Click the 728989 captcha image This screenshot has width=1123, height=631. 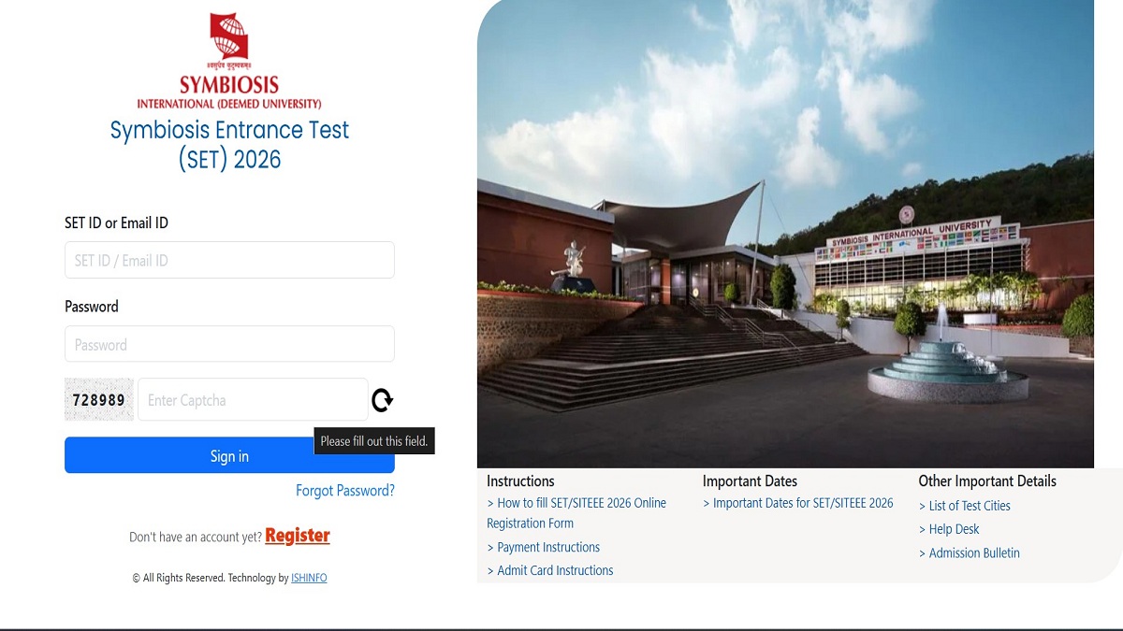(99, 400)
